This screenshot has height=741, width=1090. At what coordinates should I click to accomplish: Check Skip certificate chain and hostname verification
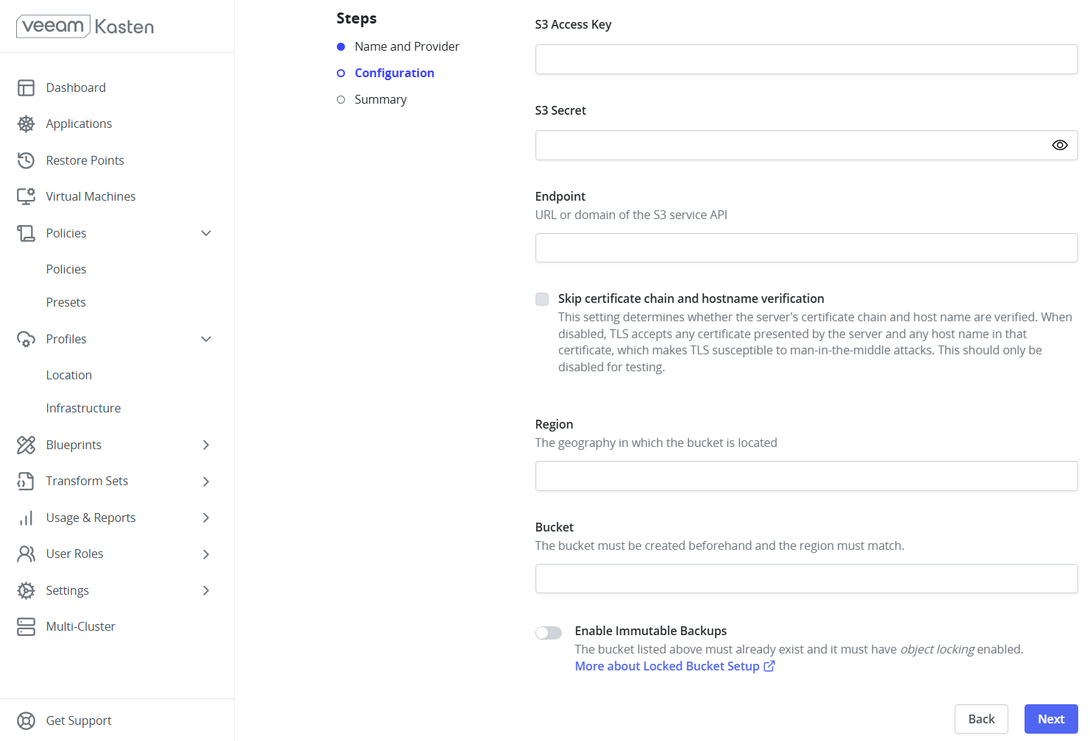542,299
